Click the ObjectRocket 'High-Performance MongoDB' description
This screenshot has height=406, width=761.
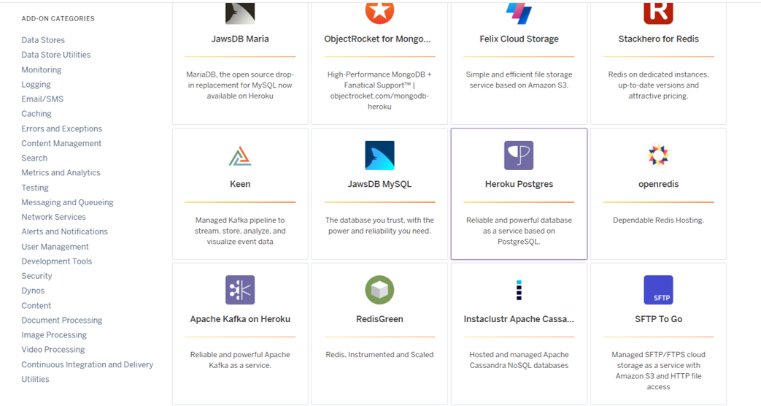coord(379,91)
